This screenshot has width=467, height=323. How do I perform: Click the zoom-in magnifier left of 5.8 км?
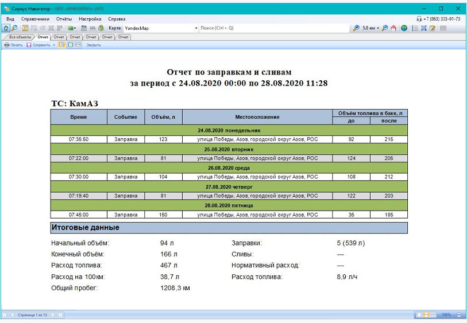357,28
